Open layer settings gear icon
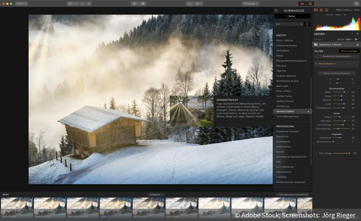This screenshot has height=221, width=361. 356,39
